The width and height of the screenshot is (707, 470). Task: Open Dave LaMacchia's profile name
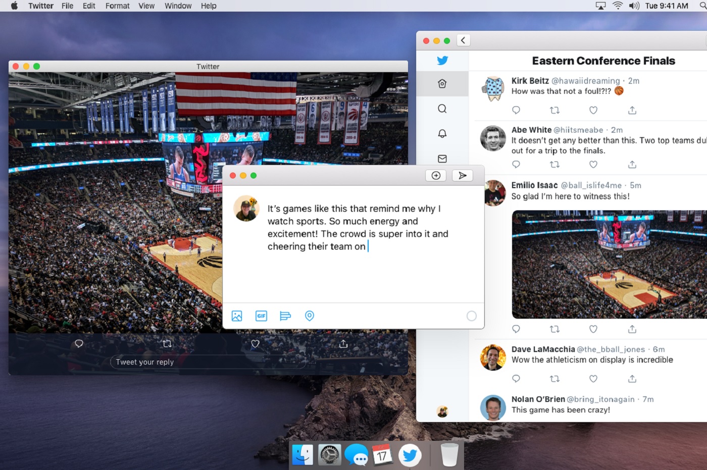tap(543, 349)
